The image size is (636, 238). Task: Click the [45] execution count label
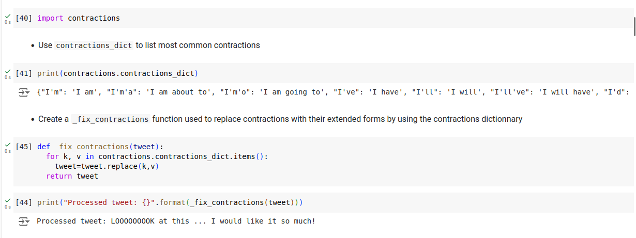24,147
